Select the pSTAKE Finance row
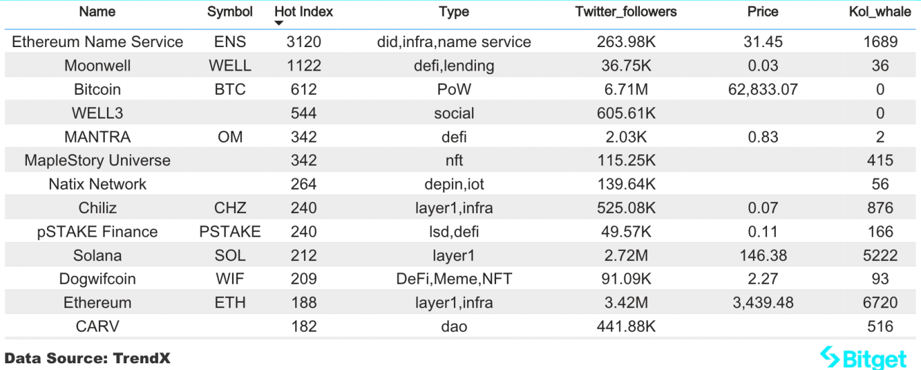 [x=460, y=231]
